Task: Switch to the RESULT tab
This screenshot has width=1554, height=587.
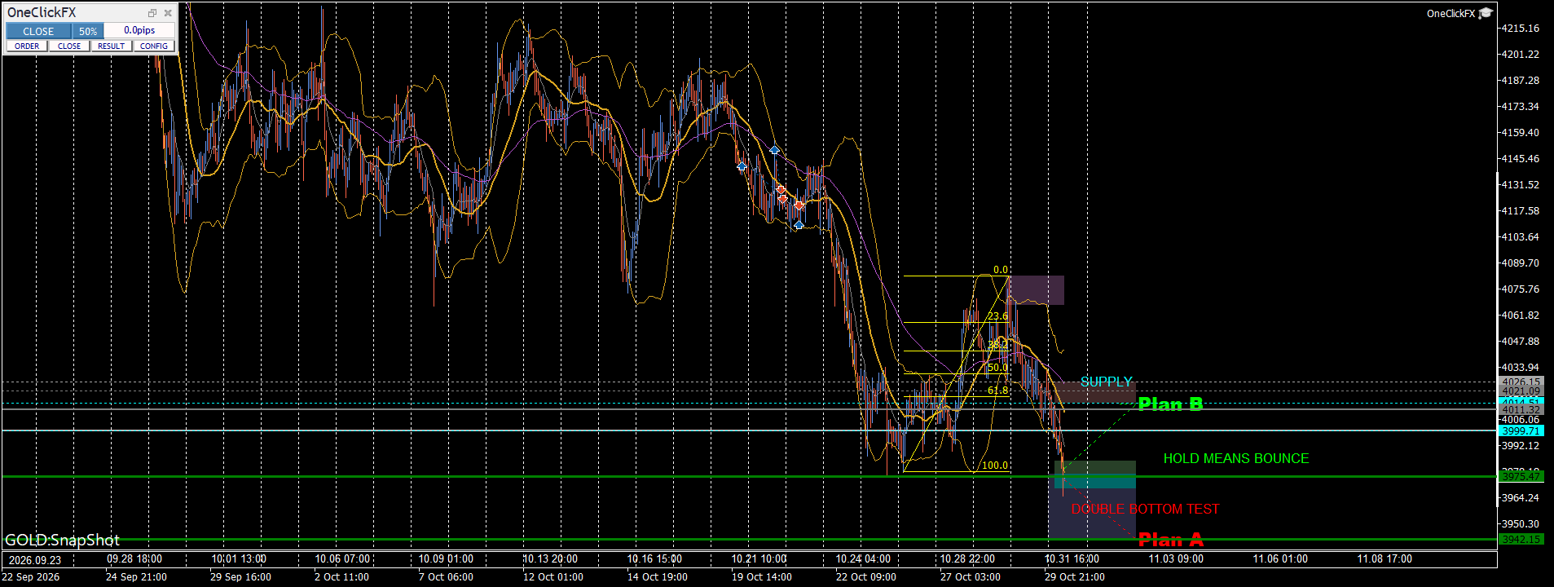Action: pos(112,46)
